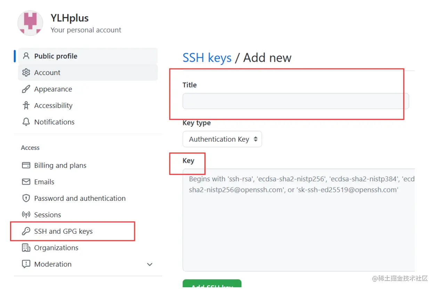The width and height of the screenshot is (436, 290).
Task: Click the building icon beside Organizations
Action: click(26, 248)
